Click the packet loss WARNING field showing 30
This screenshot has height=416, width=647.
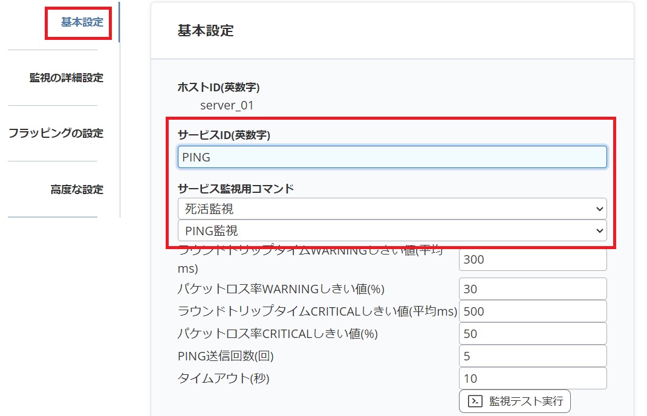(532, 288)
